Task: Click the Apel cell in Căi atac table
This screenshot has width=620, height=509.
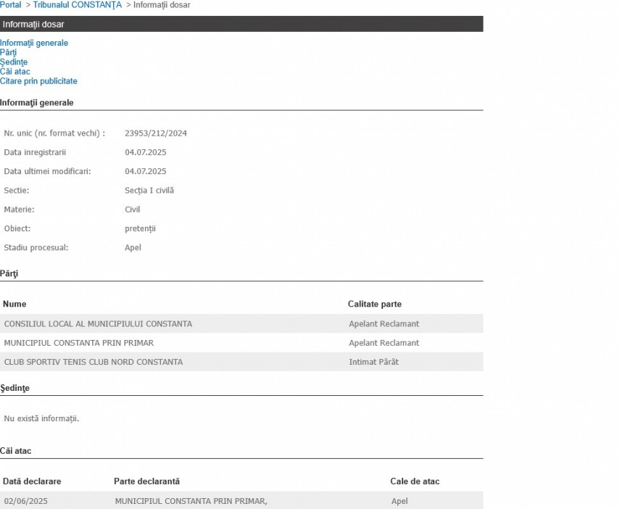Action: pos(400,501)
